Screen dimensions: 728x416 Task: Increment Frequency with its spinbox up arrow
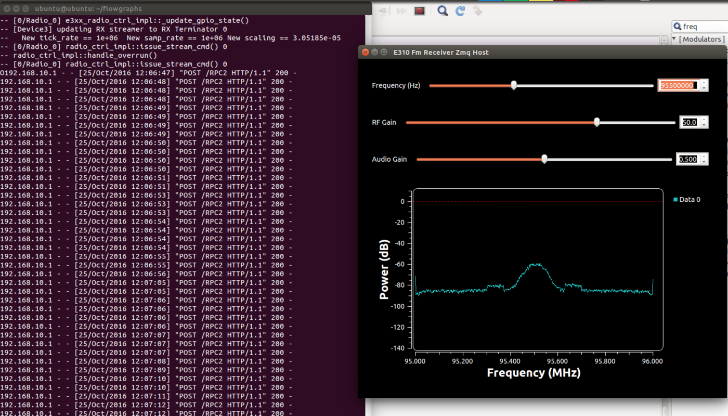tap(704, 82)
